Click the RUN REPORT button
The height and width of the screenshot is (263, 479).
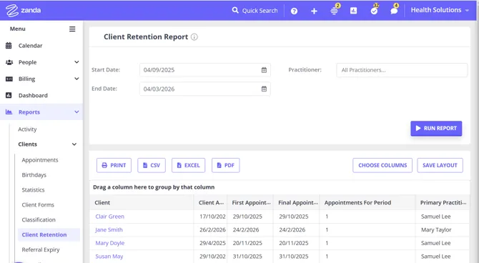pyautogui.click(x=436, y=129)
